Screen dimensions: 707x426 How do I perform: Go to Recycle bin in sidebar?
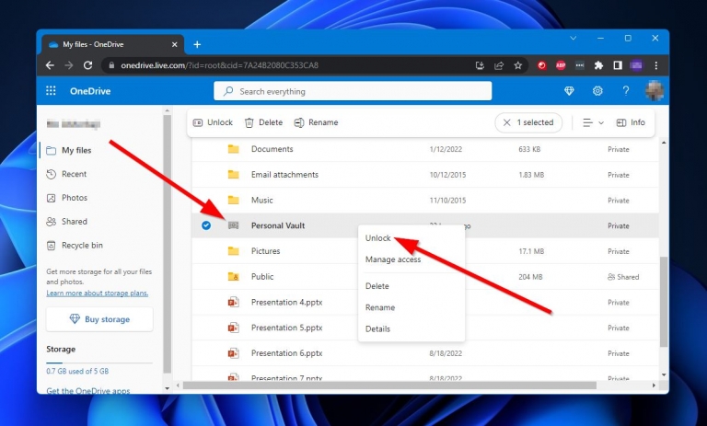82,246
